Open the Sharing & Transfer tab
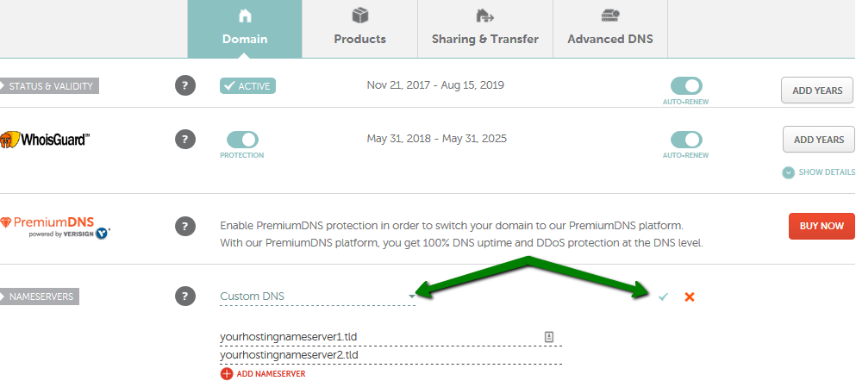This screenshot has width=856, height=387. [485, 29]
